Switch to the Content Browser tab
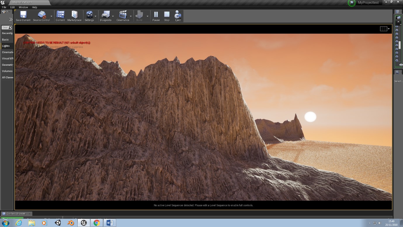Screen dimensions: 403x227 [16, 214]
